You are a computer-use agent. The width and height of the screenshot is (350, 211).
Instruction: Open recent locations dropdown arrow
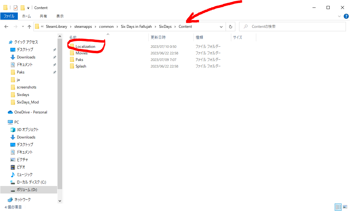(23, 27)
